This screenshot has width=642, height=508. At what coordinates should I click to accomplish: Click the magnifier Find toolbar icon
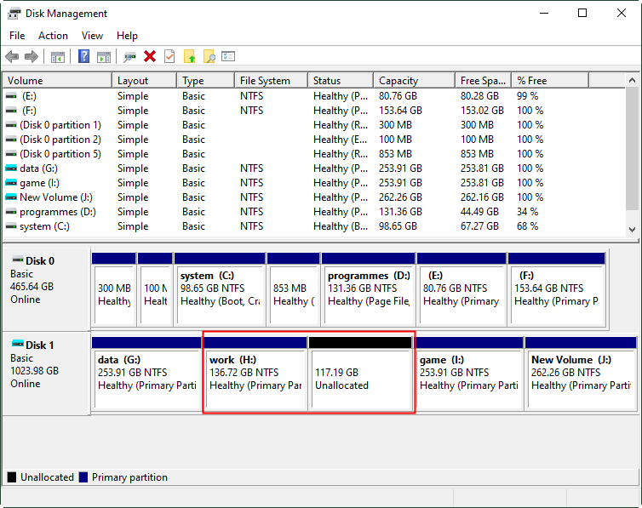click(x=209, y=56)
